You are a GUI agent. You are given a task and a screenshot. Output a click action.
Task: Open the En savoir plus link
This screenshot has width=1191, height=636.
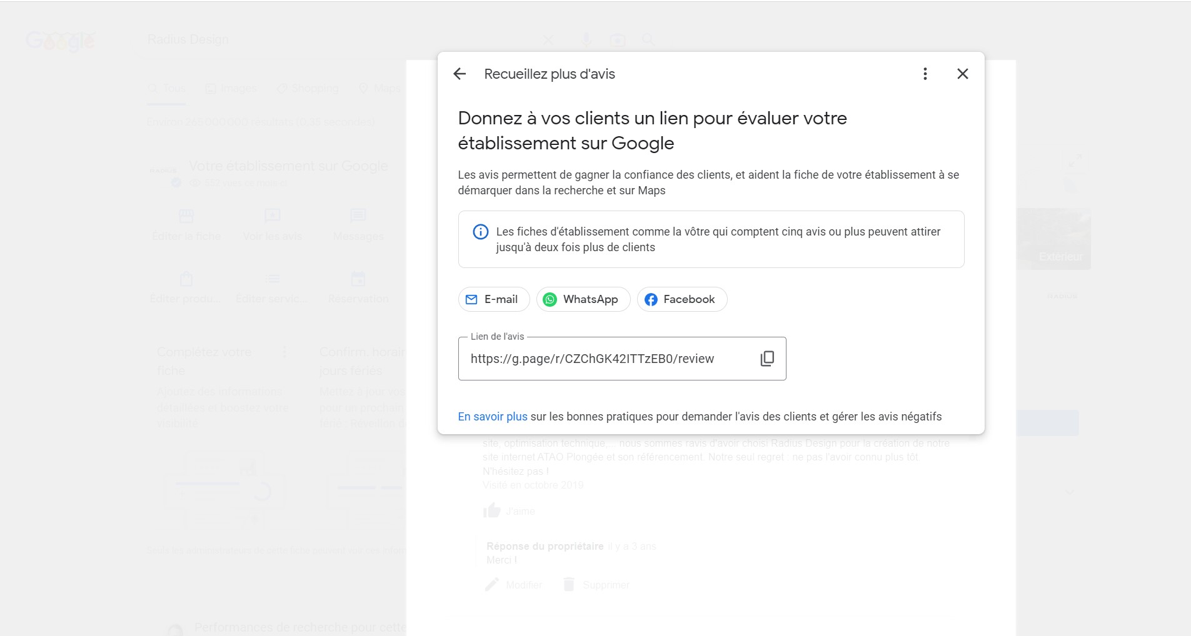(493, 417)
